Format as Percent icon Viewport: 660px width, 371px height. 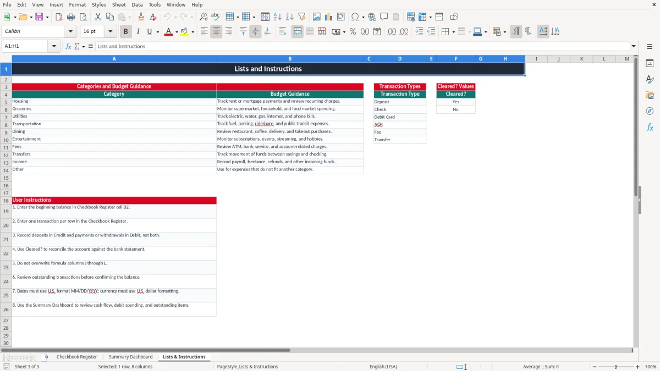[x=353, y=32]
